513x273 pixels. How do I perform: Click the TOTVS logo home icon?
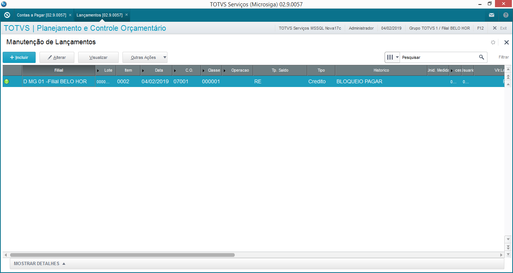click(x=7, y=15)
